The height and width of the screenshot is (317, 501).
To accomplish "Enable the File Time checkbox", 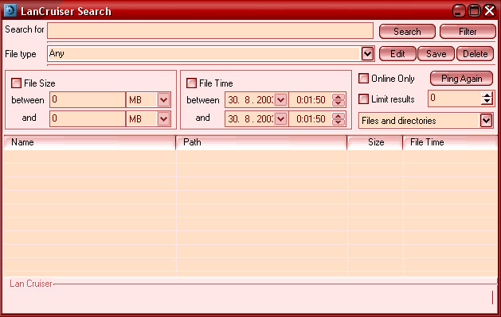I will click(191, 83).
